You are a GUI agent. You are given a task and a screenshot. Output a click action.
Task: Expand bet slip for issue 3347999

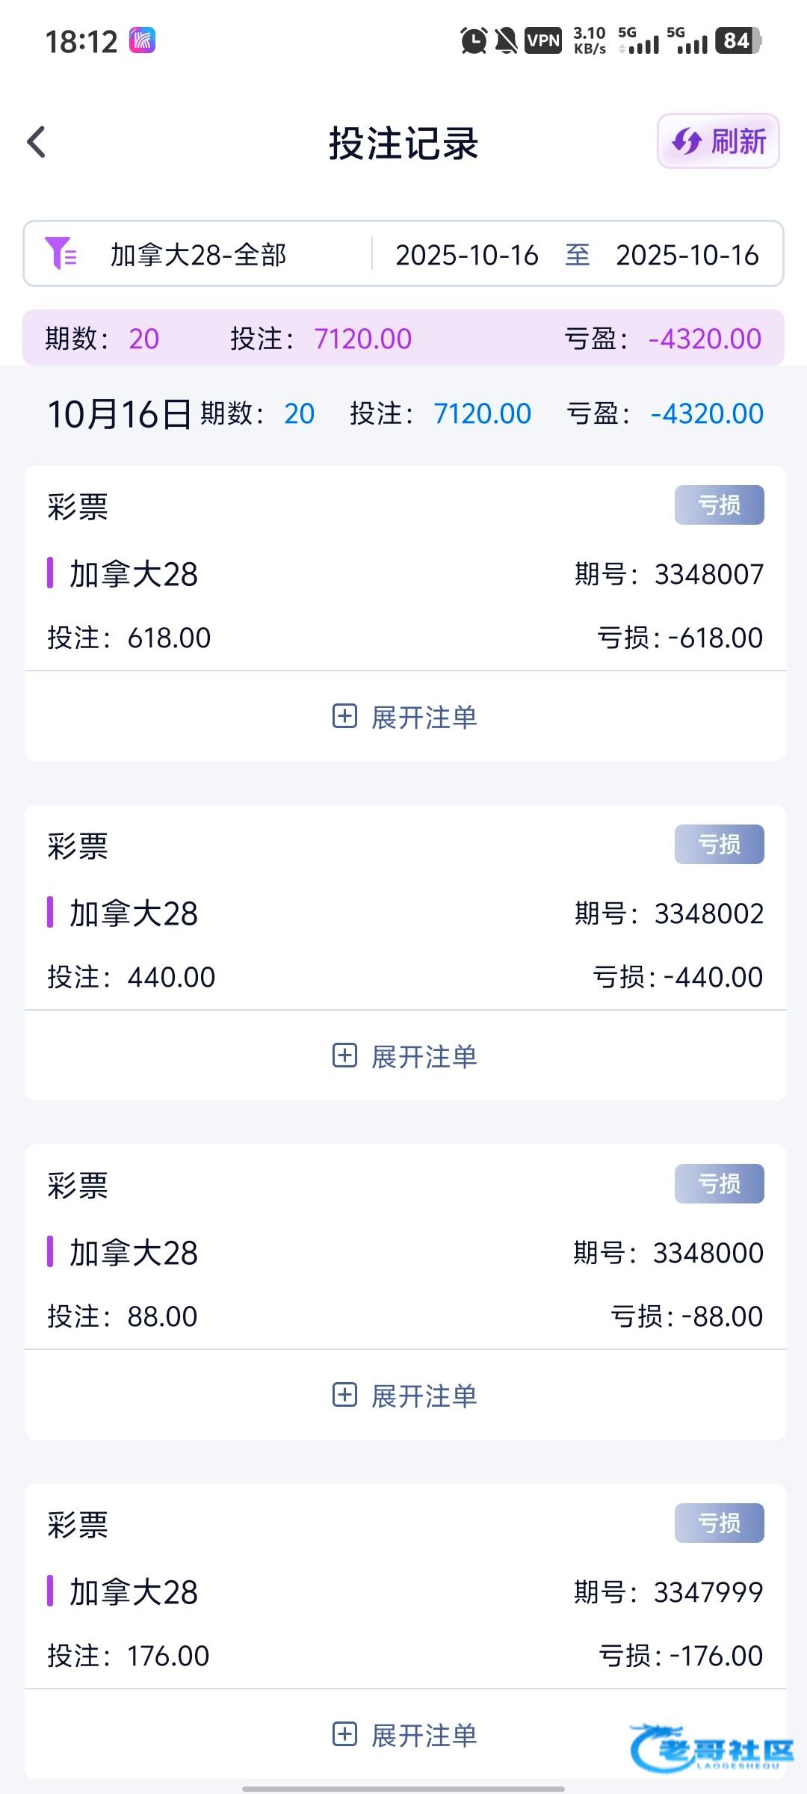point(423,1736)
